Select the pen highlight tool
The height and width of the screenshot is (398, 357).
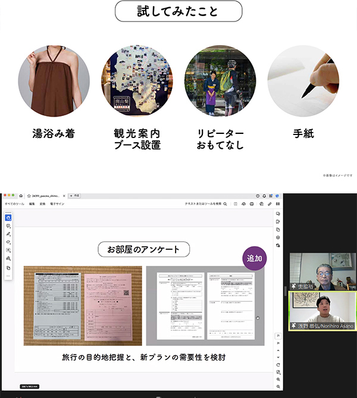pyautogui.click(x=8, y=234)
